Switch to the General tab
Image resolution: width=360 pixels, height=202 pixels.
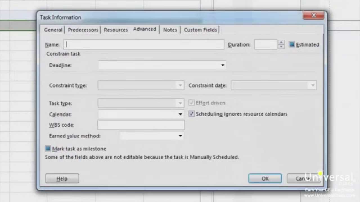tap(53, 30)
